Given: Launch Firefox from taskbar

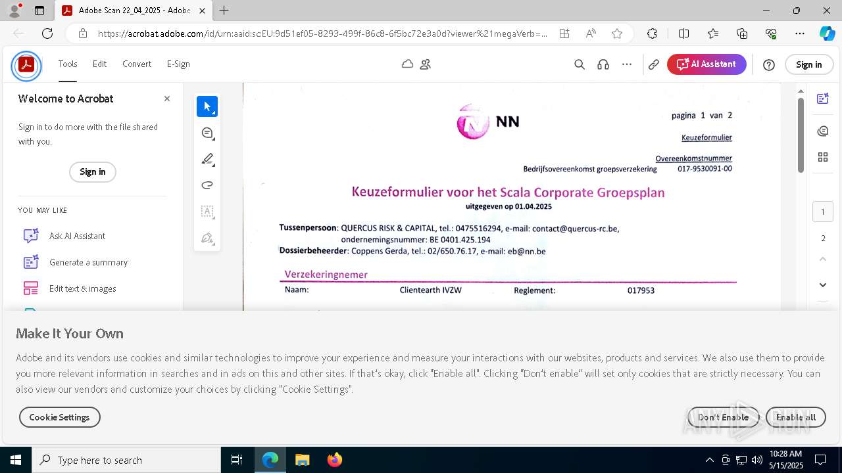Looking at the screenshot, I should (x=335, y=460).
